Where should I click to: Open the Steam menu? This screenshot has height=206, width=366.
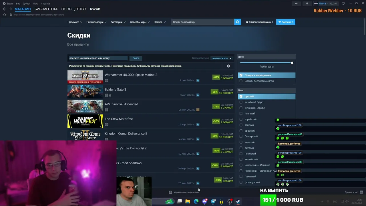[x=8, y=3]
